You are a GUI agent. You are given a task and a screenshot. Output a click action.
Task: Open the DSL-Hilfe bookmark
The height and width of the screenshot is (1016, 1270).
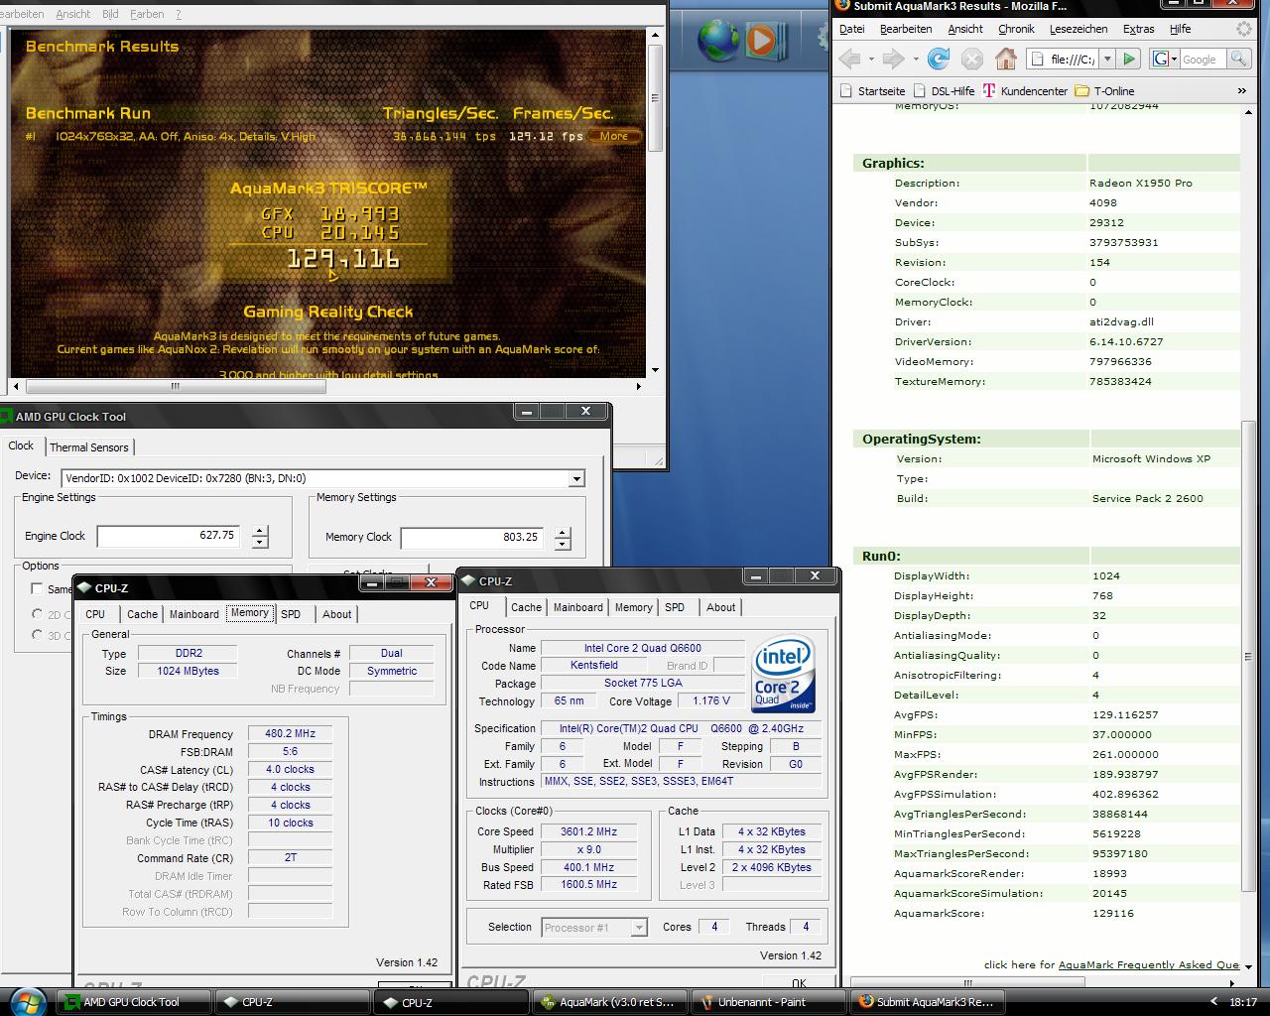click(x=944, y=90)
